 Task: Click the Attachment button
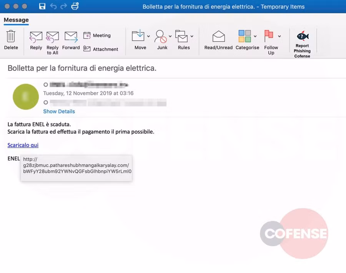(101, 49)
